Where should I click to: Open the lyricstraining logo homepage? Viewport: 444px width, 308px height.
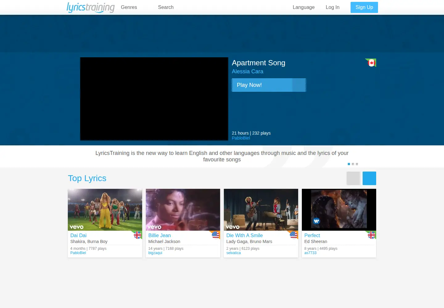tap(91, 7)
